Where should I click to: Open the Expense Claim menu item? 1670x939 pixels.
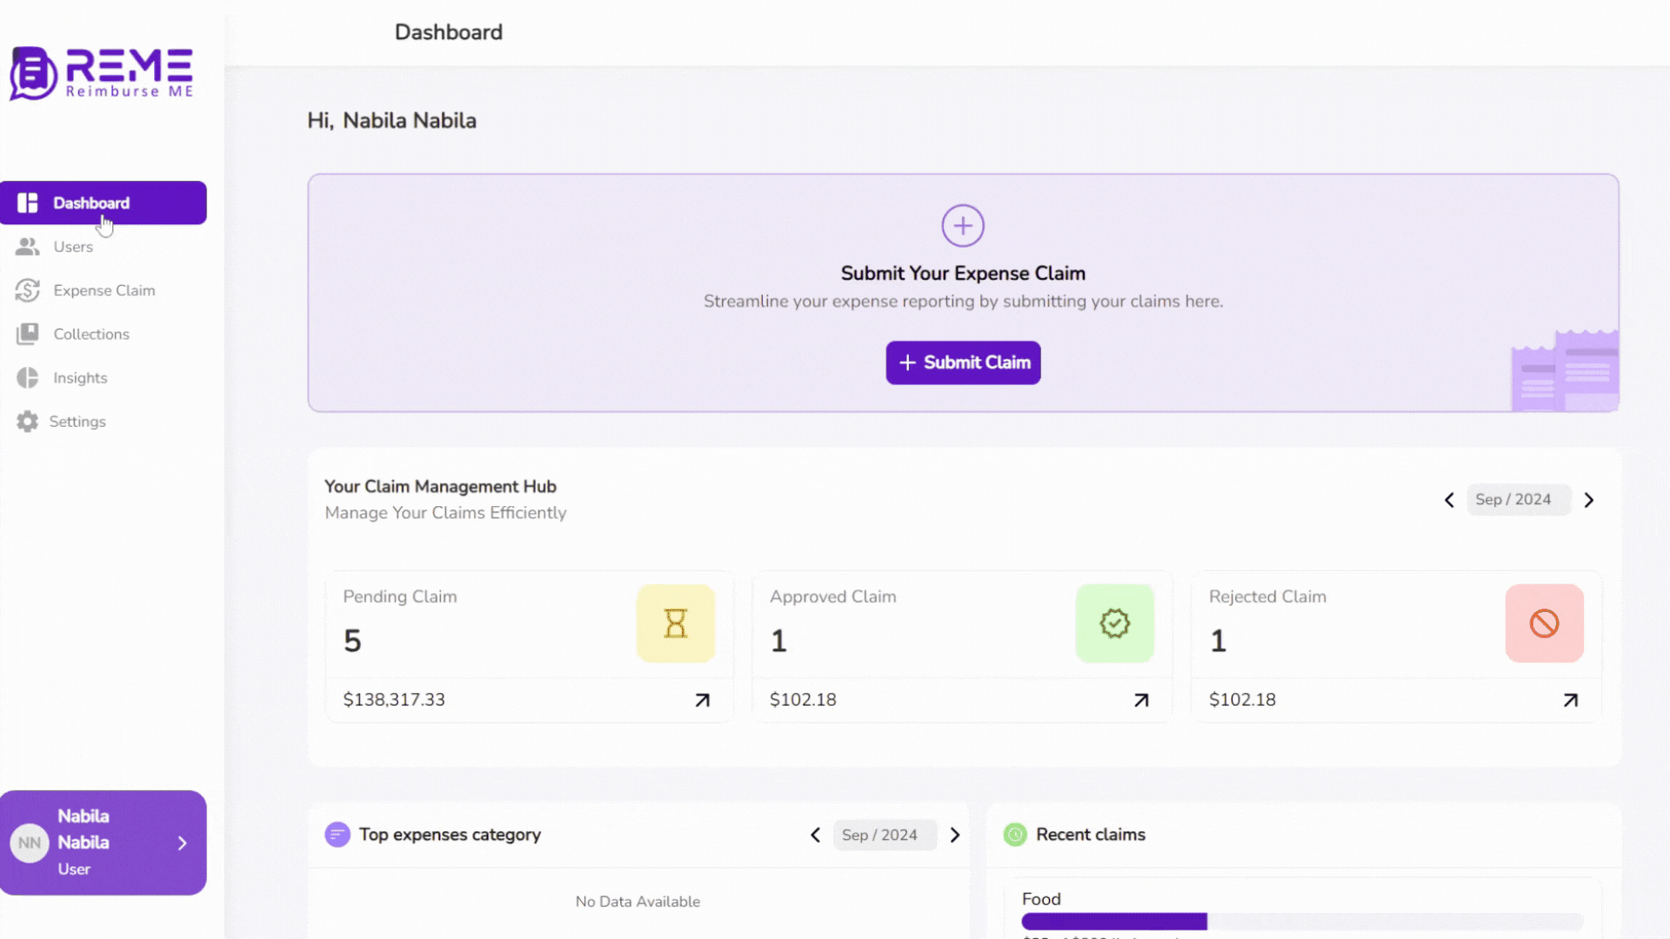104,290
